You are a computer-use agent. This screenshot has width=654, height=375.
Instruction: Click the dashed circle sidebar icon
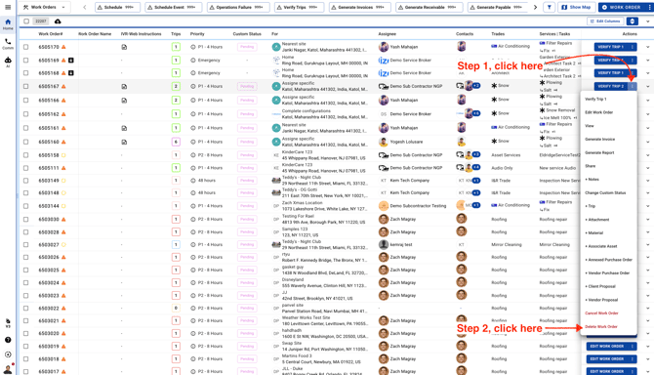coord(8,354)
